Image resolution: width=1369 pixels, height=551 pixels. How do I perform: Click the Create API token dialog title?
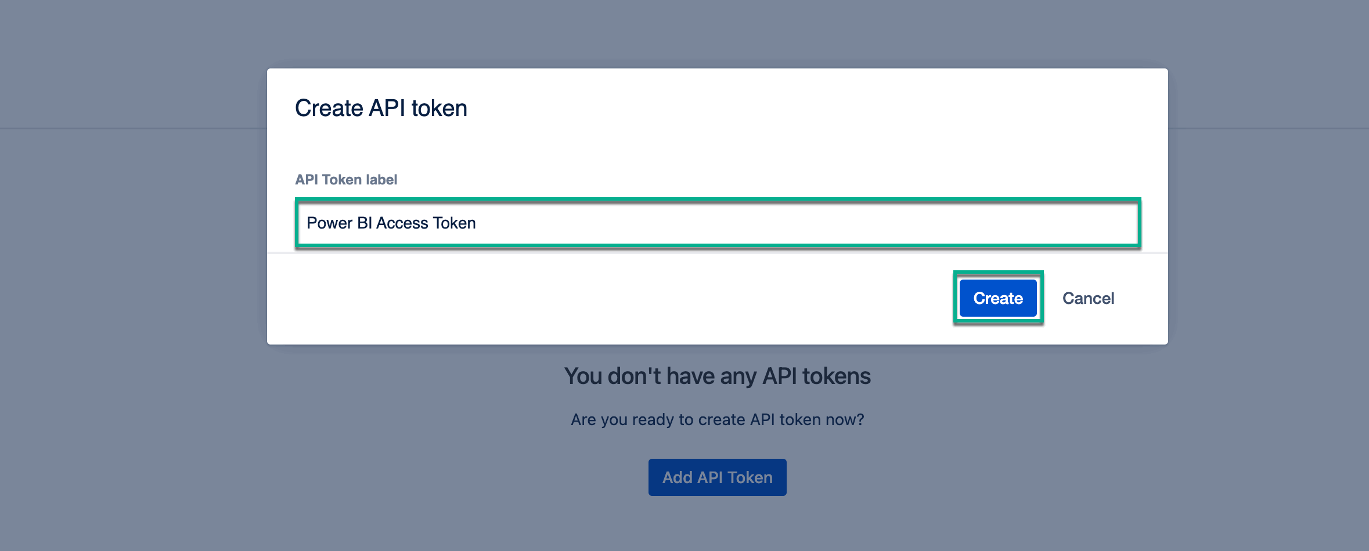click(x=381, y=108)
